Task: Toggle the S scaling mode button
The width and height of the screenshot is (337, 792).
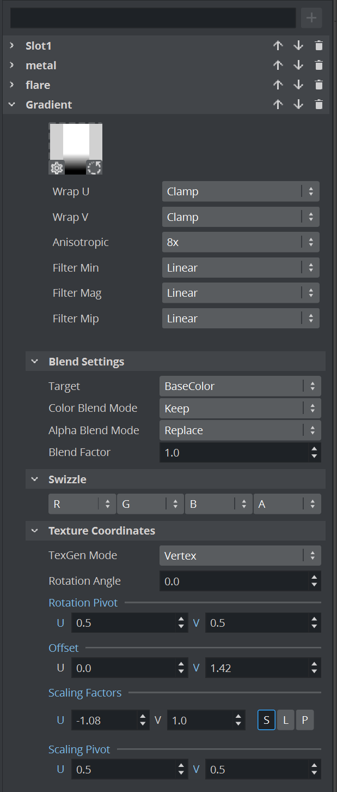Action: [266, 721]
